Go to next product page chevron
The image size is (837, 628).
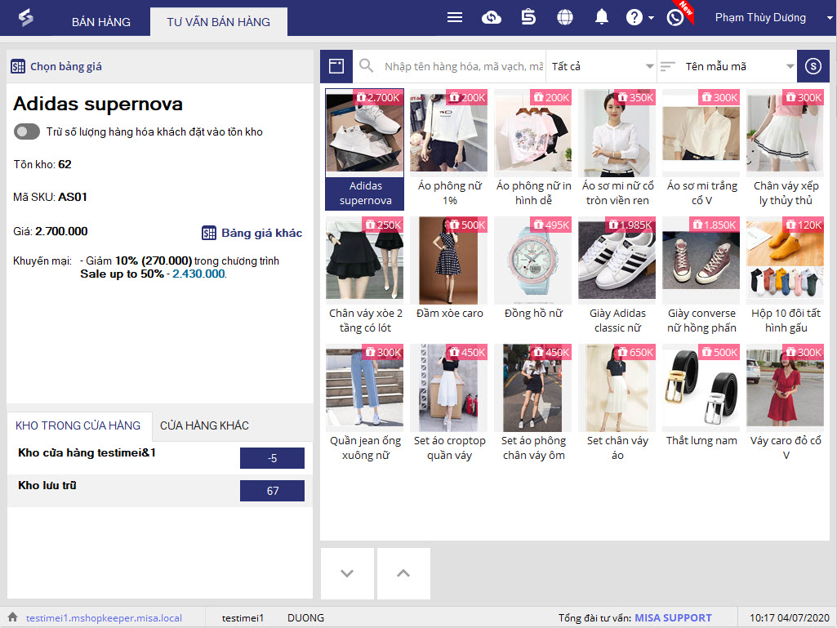tap(347, 573)
